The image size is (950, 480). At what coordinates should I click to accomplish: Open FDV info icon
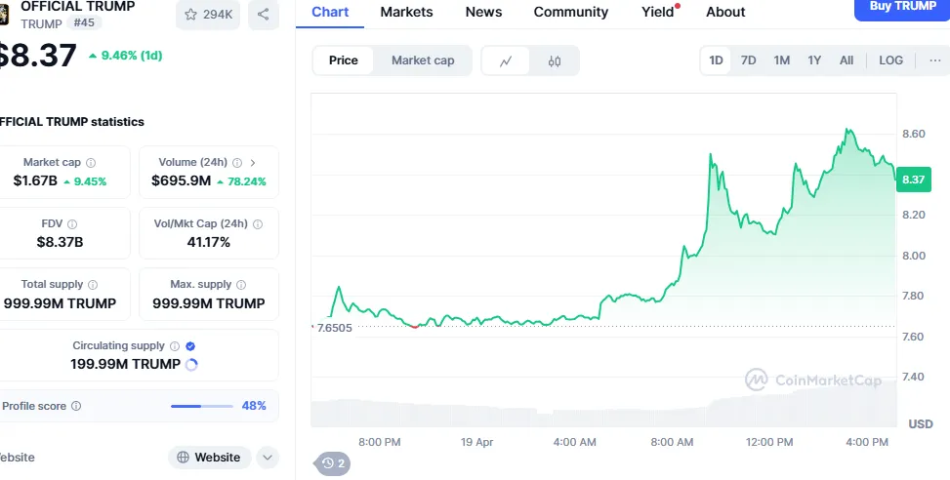coord(72,224)
